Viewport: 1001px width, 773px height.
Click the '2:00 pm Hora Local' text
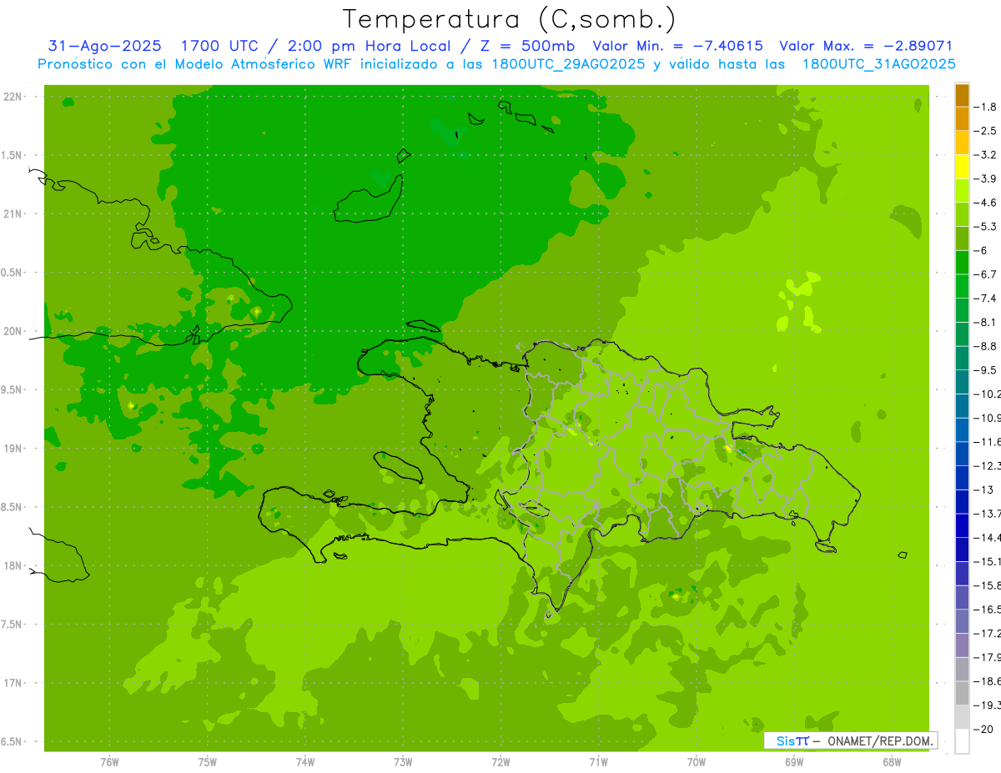click(369, 46)
